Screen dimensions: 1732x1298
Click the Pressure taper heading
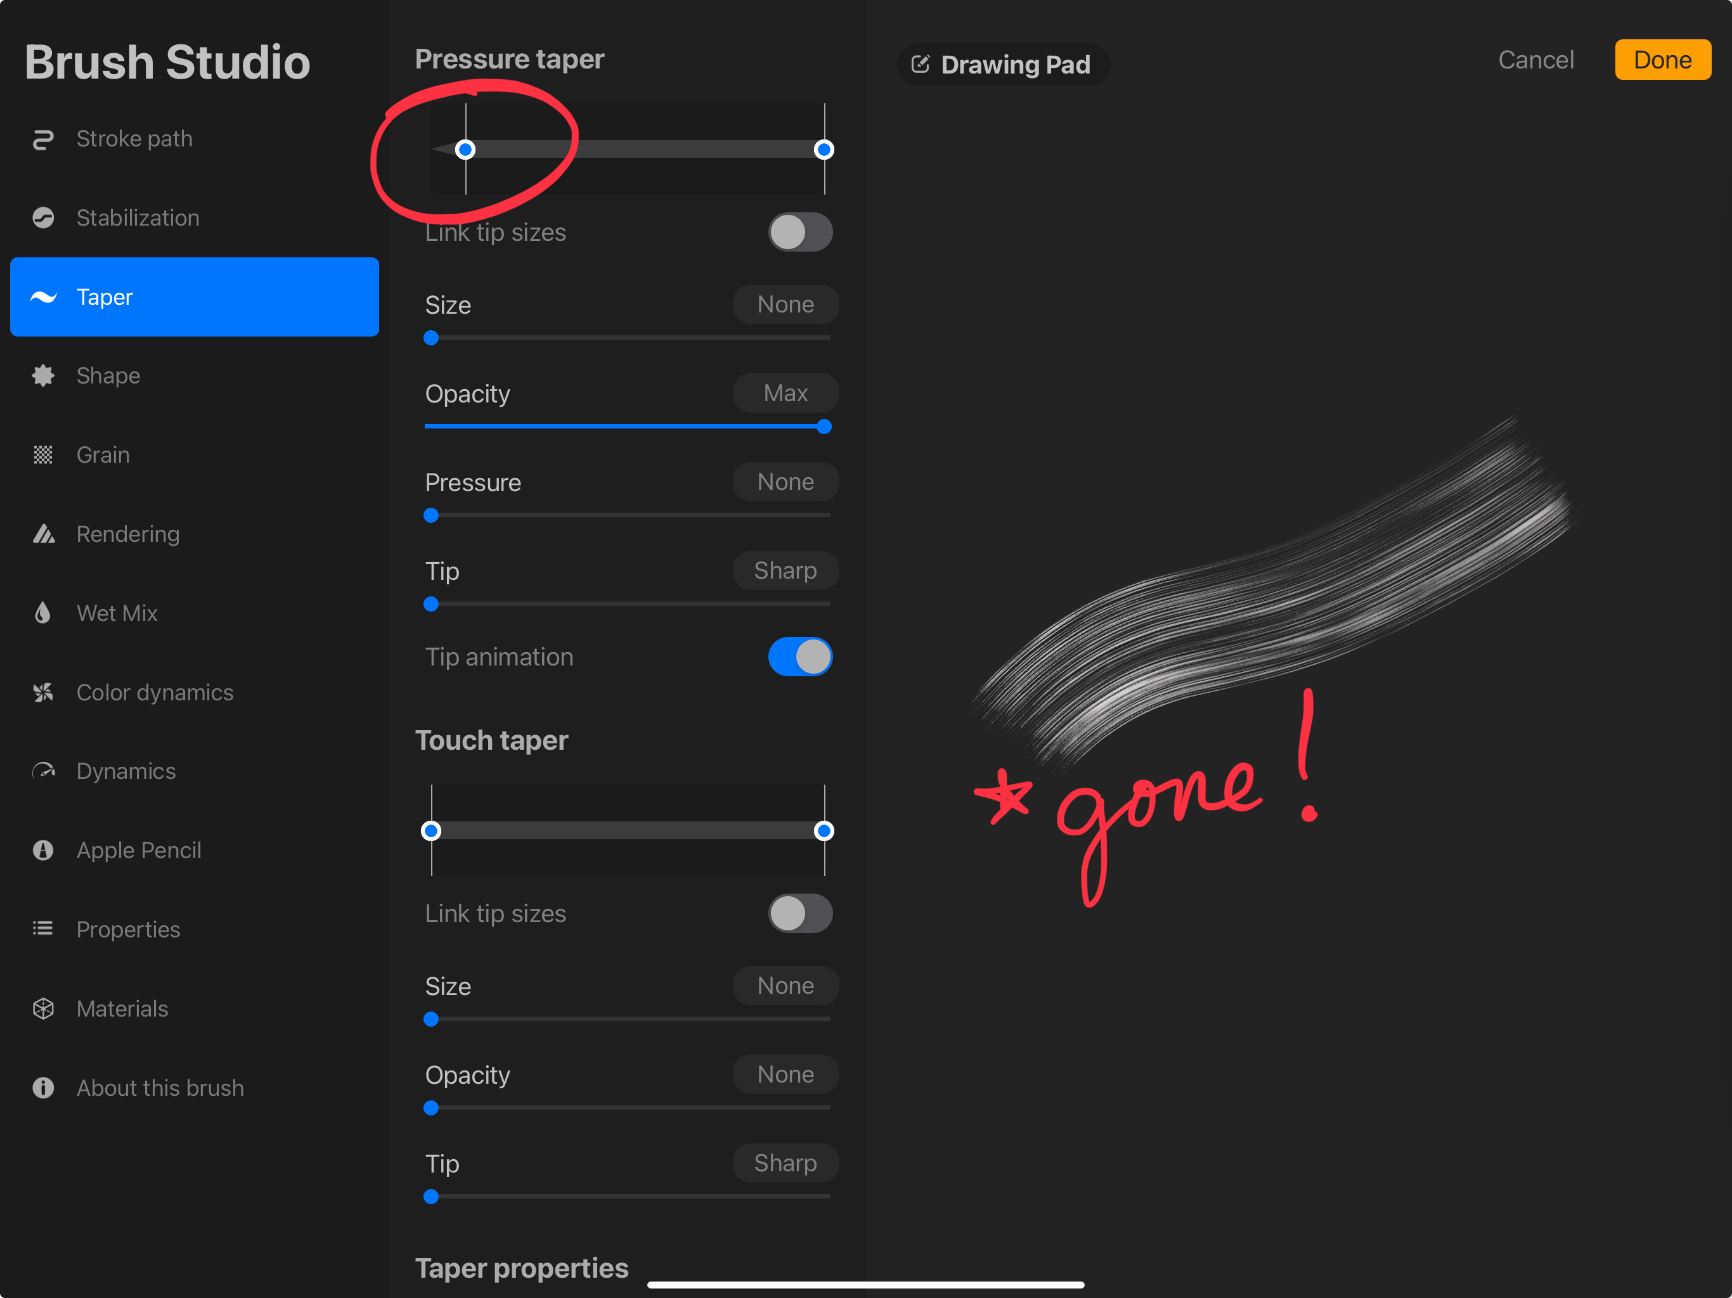510,60
